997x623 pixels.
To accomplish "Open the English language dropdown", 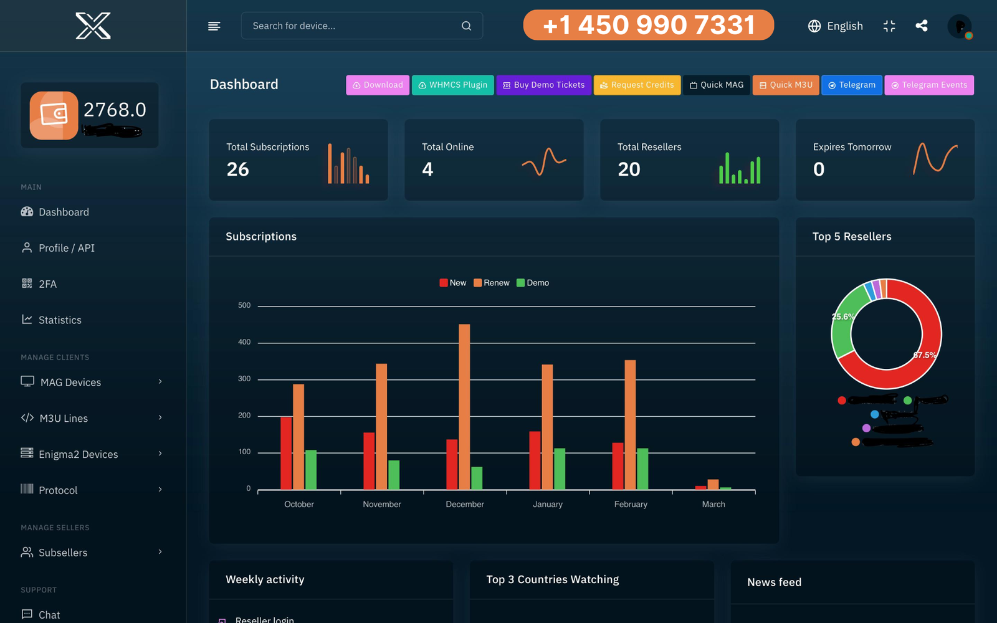I will [836, 26].
